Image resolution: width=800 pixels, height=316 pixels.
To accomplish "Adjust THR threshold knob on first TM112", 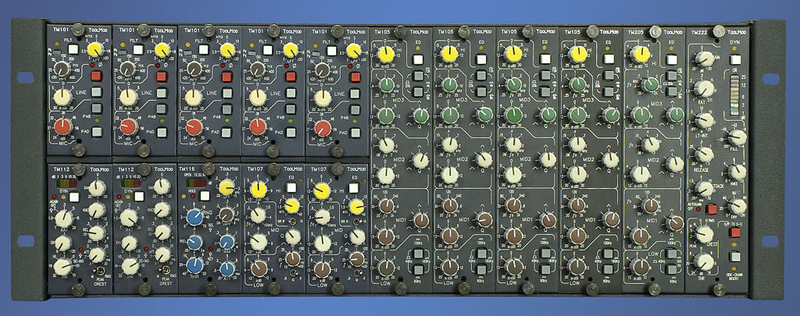I will (62, 267).
